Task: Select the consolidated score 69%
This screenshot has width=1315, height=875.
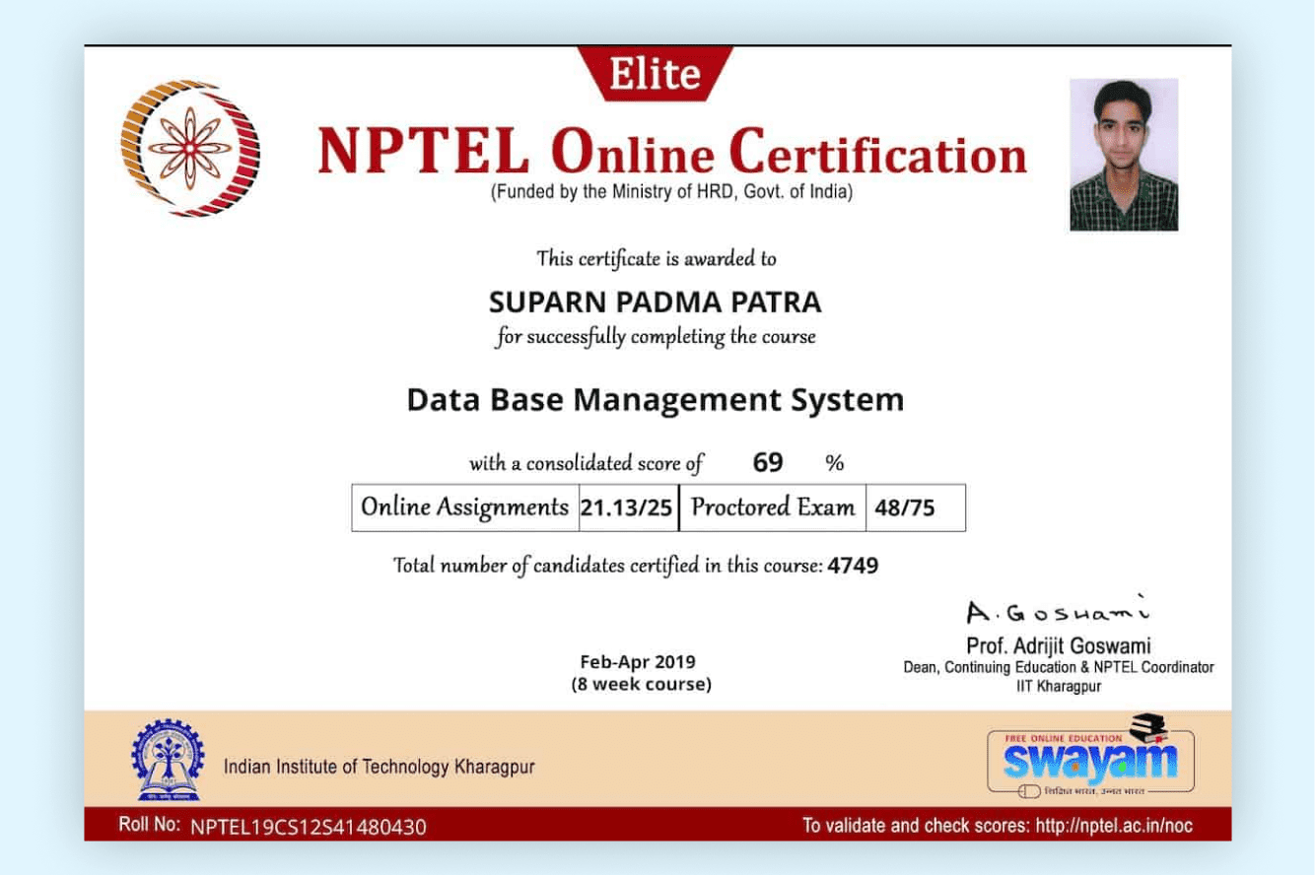Action: point(768,461)
